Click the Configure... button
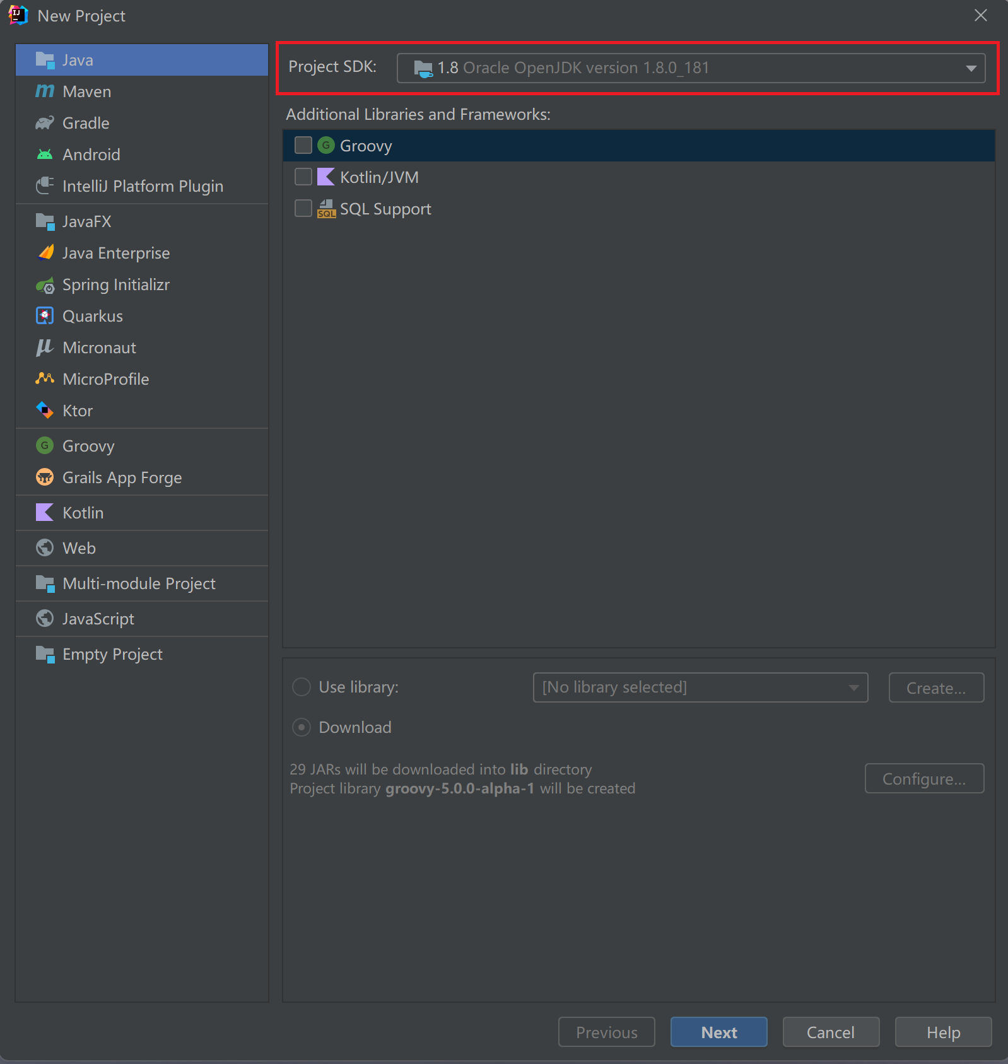The width and height of the screenshot is (1008, 1064). (x=925, y=778)
